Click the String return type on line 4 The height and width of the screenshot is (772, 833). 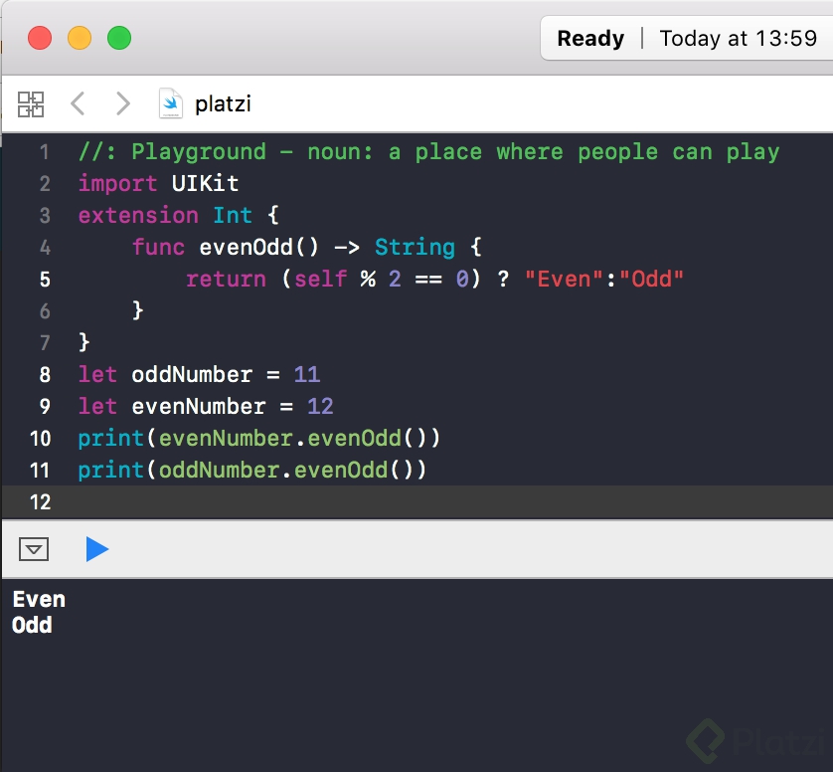(x=416, y=247)
